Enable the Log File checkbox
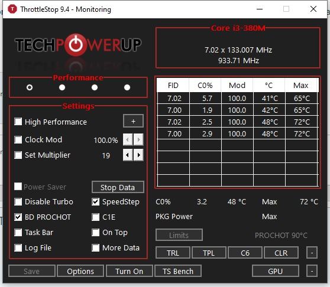This screenshot has width=330, height=287. point(18,247)
